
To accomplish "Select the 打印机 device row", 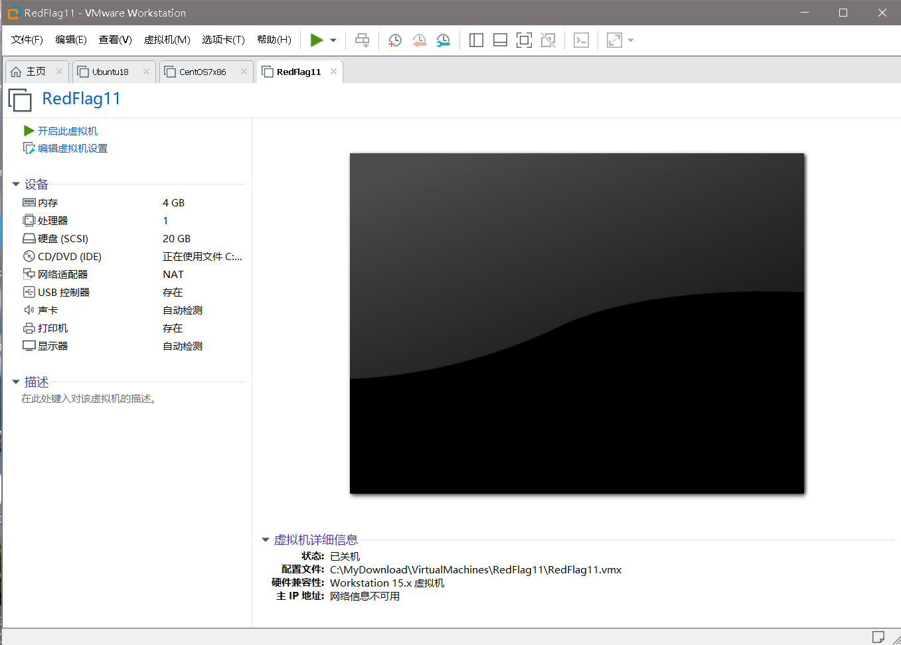I will tap(133, 328).
